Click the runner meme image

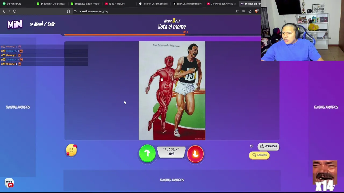click(172, 91)
